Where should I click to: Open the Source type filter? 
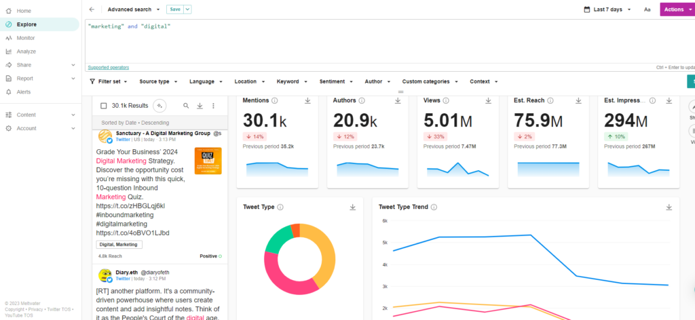158,81
